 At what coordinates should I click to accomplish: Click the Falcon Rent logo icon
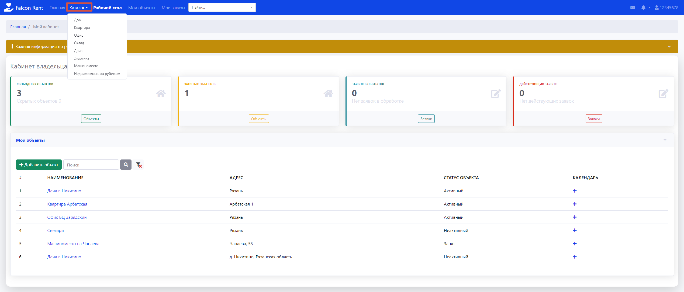pyautogui.click(x=8, y=7)
